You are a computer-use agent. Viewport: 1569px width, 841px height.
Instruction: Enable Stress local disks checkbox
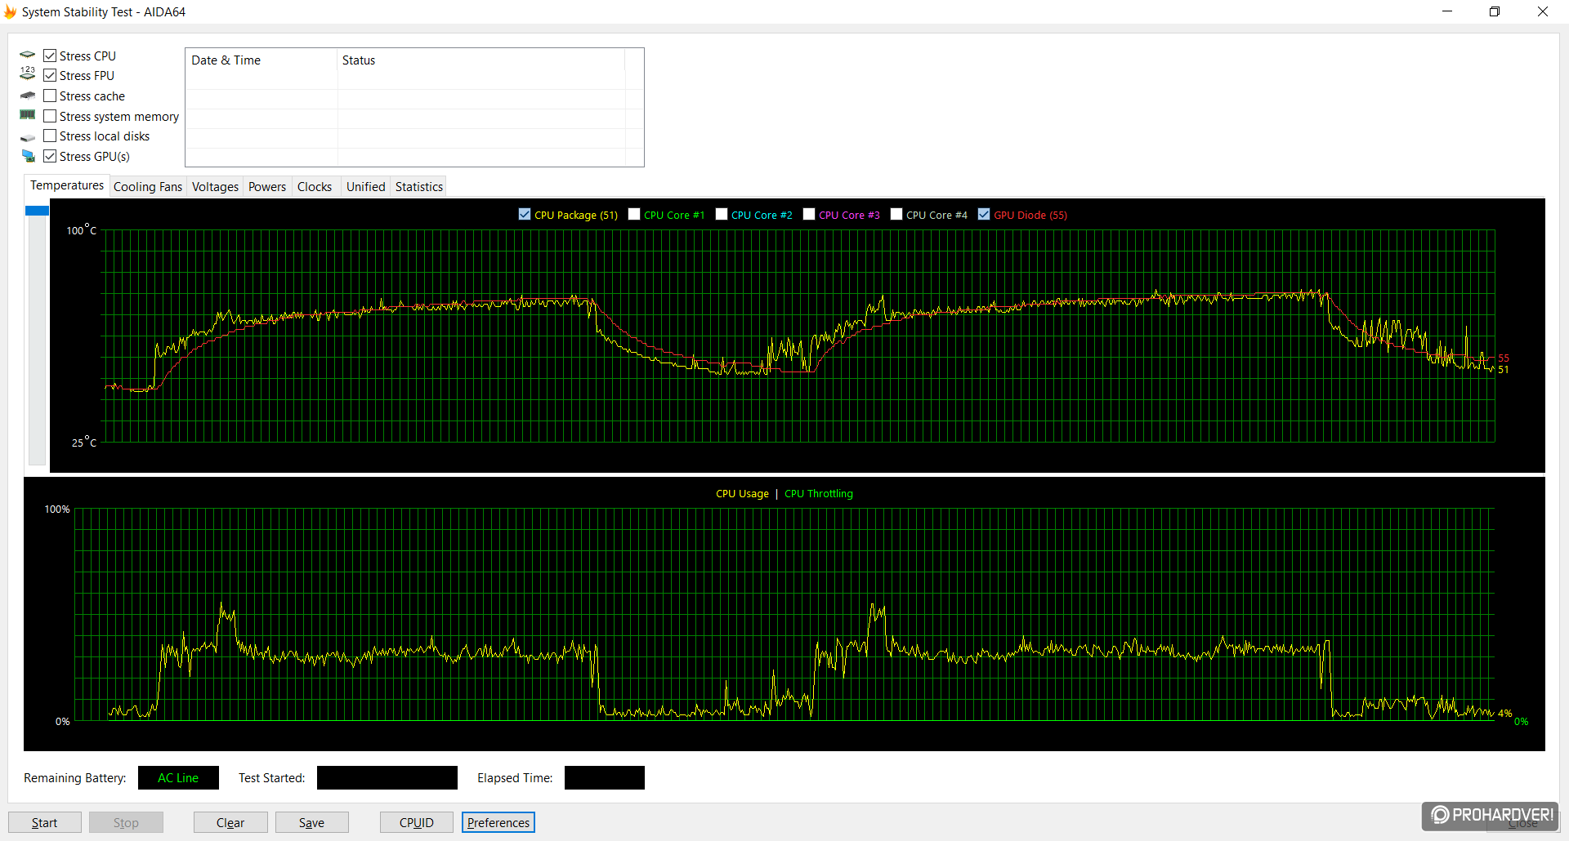[50, 136]
